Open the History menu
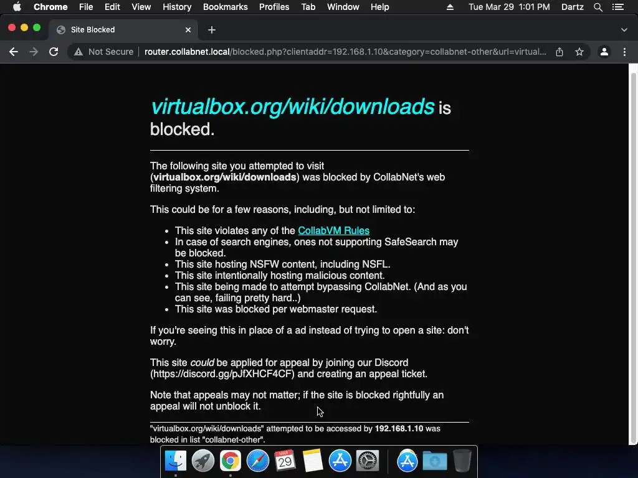This screenshot has width=638, height=478. (177, 7)
